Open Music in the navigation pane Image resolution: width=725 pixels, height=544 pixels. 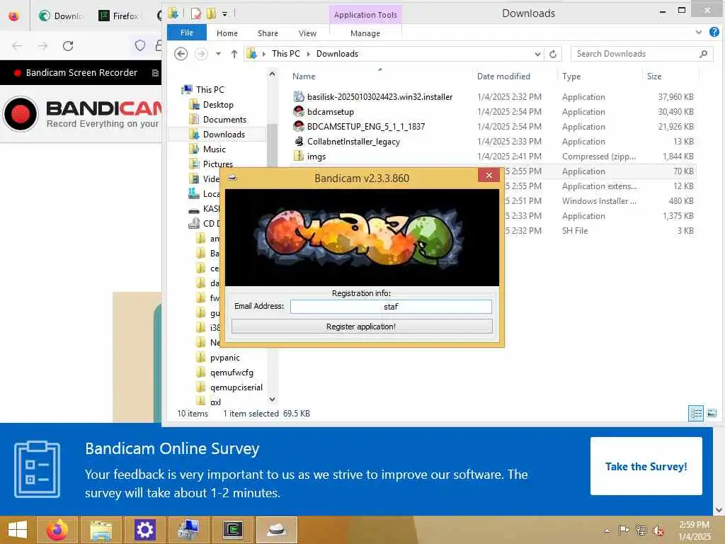tap(214, 149)
